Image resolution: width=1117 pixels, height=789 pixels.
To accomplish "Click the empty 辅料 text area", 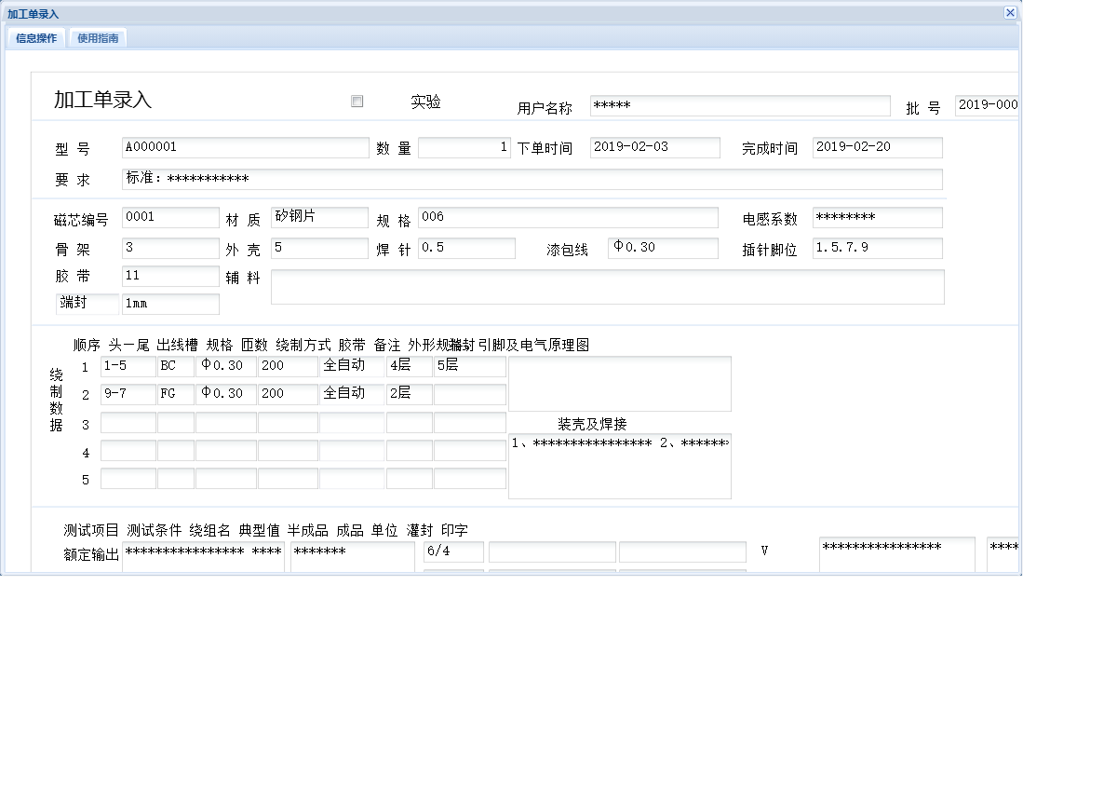I will pos(607,287).
